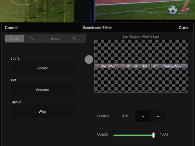The height and width of the screenshot is (146, 195).
Task: Open the Layout selector showing Wide
Action: [42, 112]
